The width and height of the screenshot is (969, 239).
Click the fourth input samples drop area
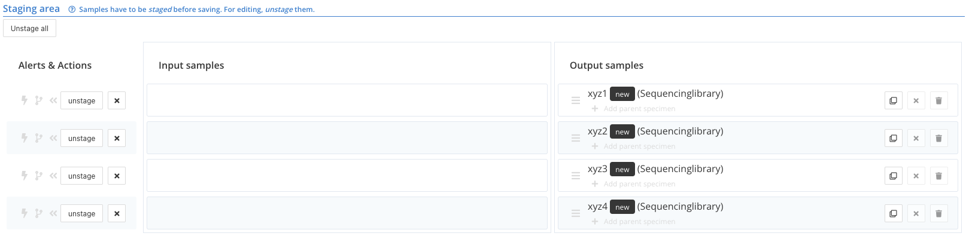point(347,213)
